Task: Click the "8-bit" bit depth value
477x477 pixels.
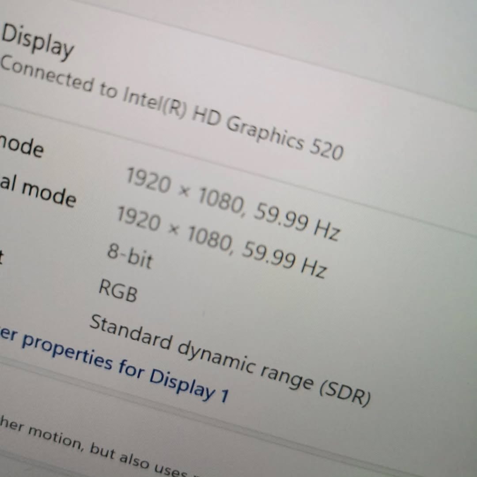Action: [x=130, y=256]
